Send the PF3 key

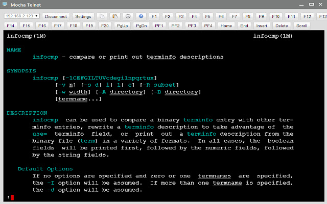(192, 25)
